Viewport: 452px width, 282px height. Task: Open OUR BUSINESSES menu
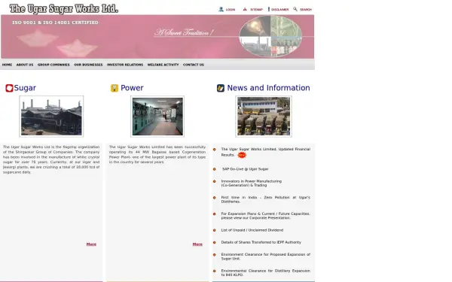click(88, 65)
